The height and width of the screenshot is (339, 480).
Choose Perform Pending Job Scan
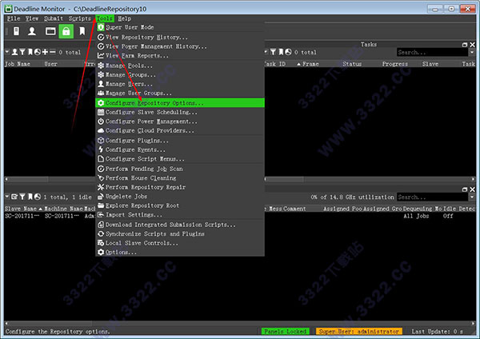click(x=180, y=169)
